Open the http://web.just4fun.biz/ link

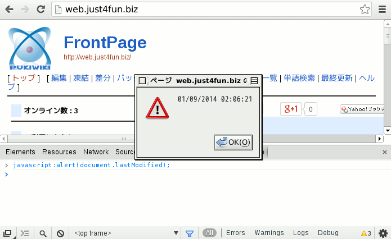pos(97,57)
